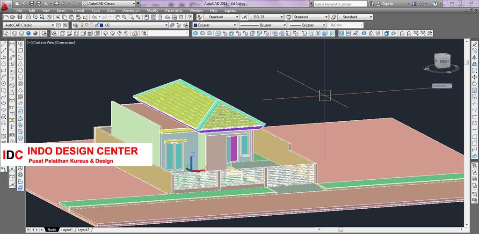Open the Dimension menu
Image resolution: width=479 pixels, height=234 pixels.
[x=131, y=10]
